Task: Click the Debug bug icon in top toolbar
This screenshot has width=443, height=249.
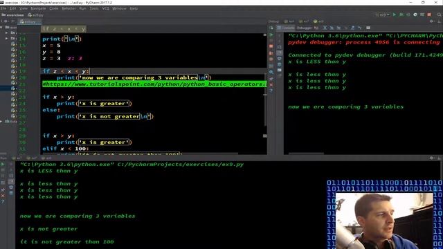Action: [x=401, y=15]
